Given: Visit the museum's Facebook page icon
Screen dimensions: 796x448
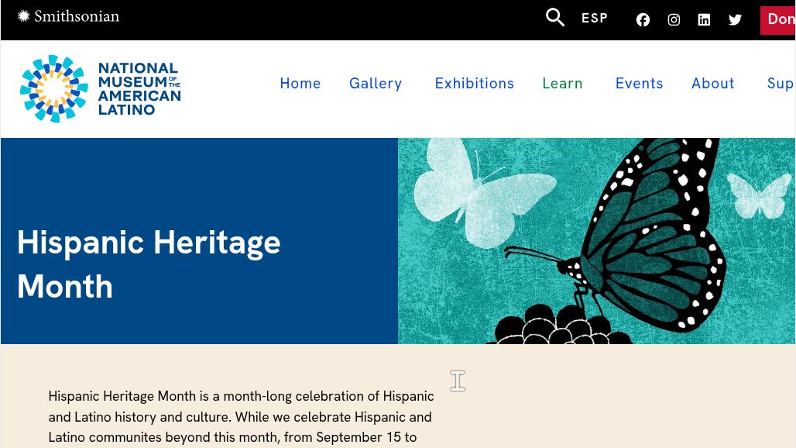Looking at the screenshot, I should (x=643, y=20).
